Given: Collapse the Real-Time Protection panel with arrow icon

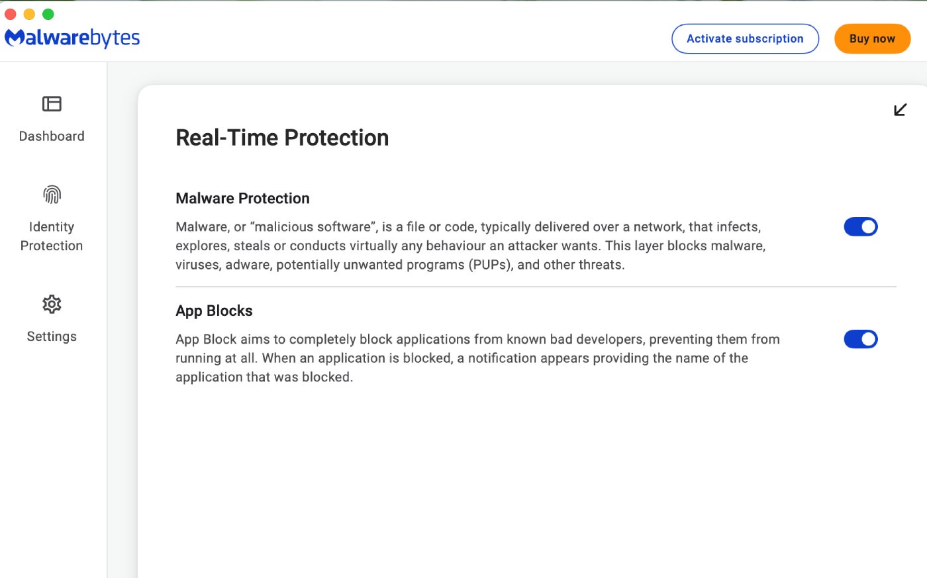Looking at the screenshot, I should (900, 110).
